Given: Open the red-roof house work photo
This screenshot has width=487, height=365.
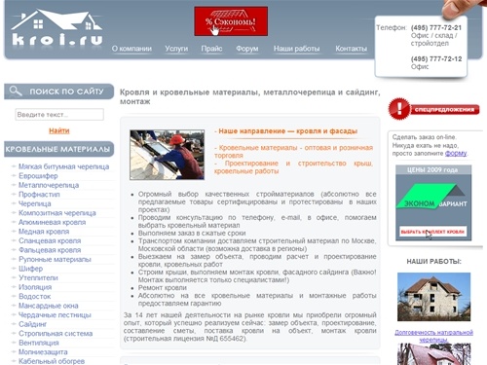Looking at the screenshot, I should [433, 354].
